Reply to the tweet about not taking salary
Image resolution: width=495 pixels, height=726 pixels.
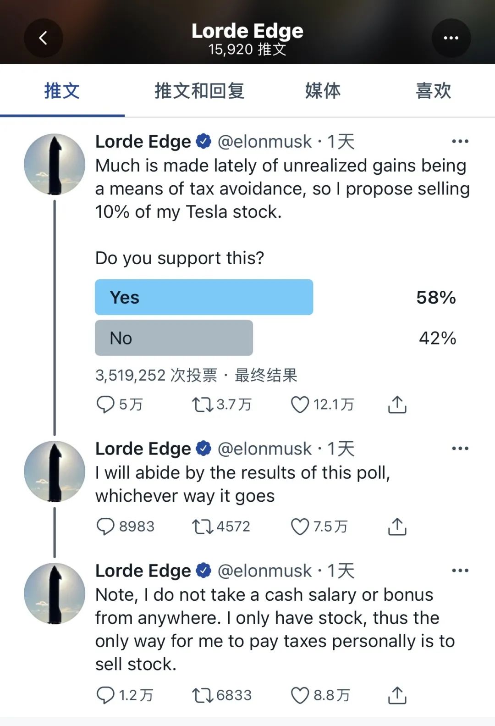(x=106, y=695)
